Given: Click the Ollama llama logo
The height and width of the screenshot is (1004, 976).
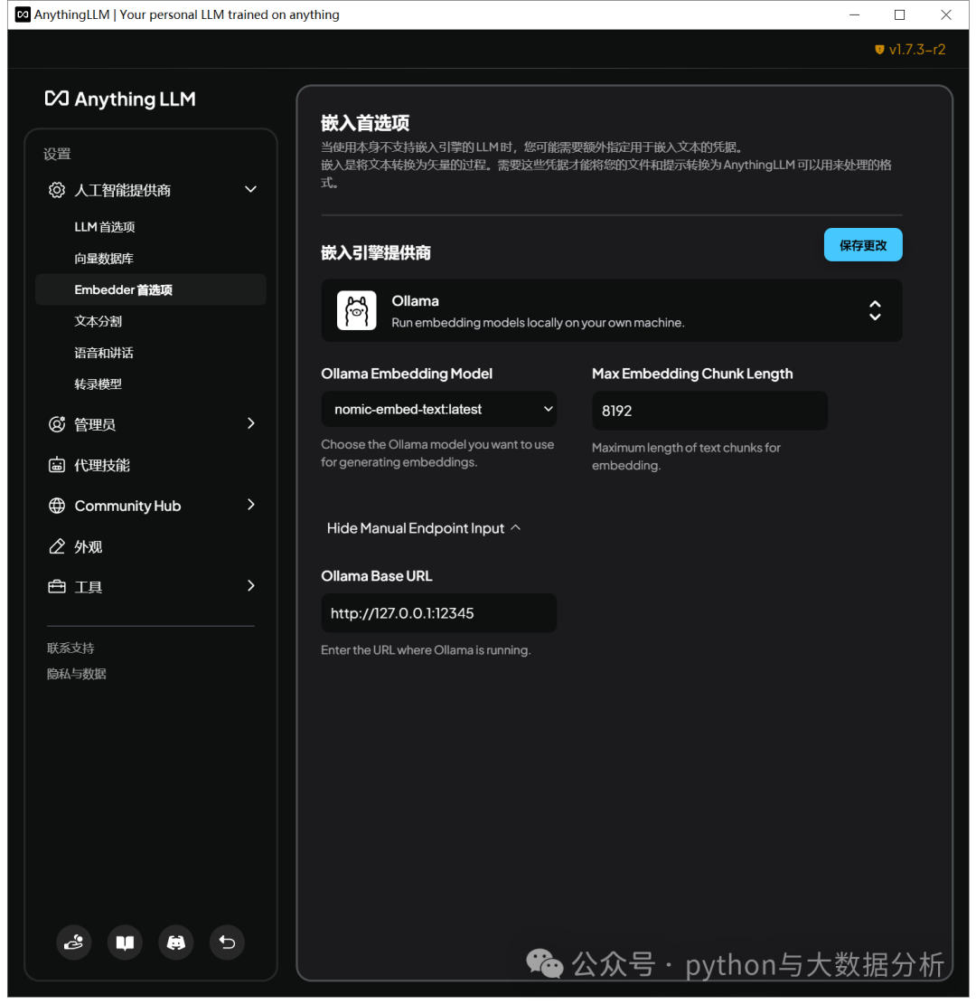Looking at the screenshot, I should click(356, 310).
